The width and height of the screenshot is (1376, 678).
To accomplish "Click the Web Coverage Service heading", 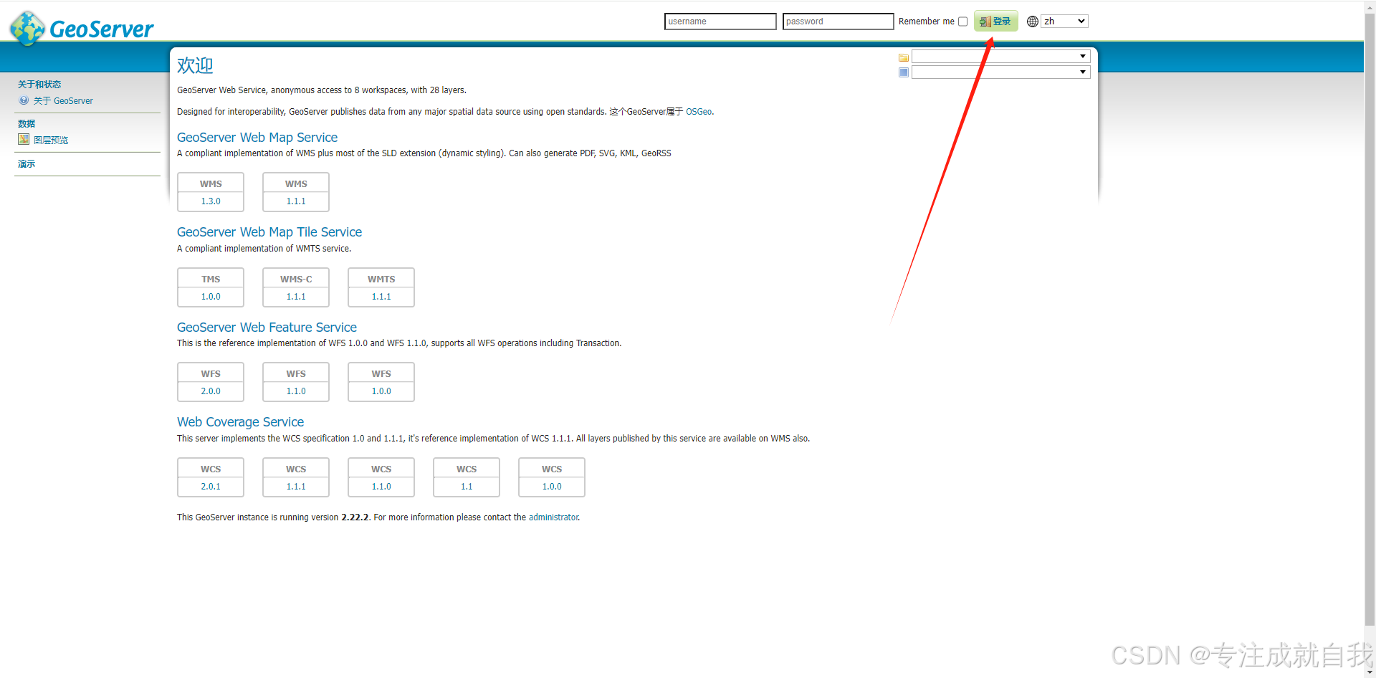I will (x=240, y=422).
